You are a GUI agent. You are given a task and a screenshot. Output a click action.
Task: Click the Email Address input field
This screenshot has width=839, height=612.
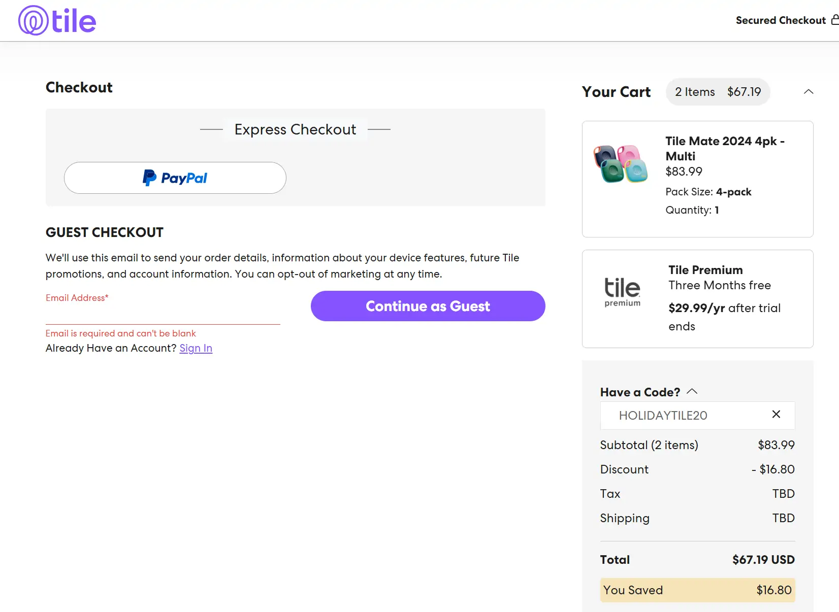tap(163, 313)
